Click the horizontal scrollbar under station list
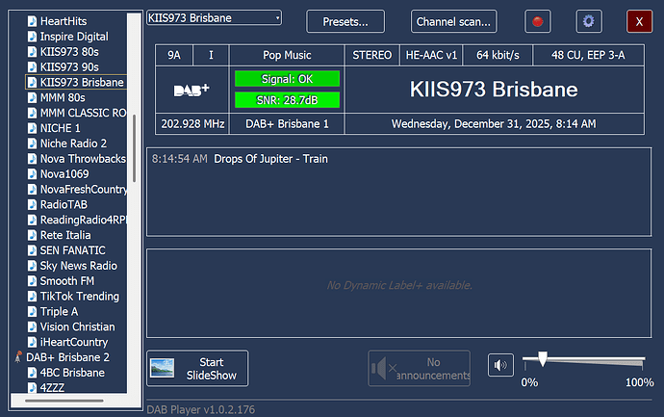 point(64,400)
